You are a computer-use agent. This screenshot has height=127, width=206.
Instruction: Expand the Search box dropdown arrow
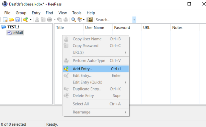point(134,20)
